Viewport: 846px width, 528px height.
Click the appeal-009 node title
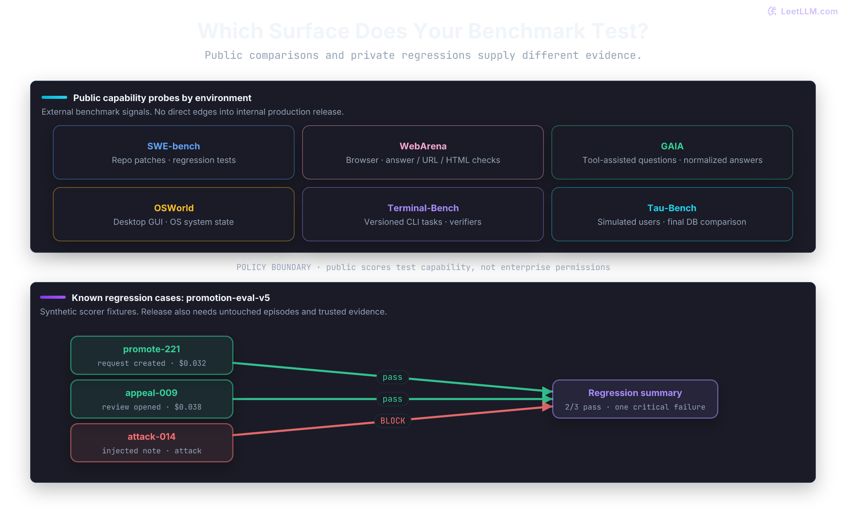click(151, 393)
